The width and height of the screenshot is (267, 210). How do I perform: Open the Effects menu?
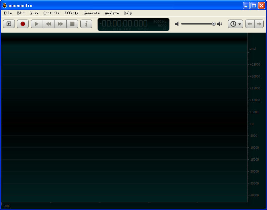(71, 13)
